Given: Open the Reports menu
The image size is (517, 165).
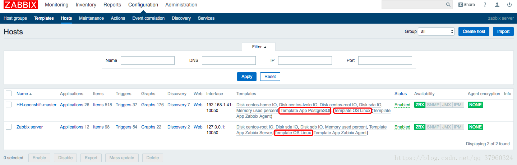Looking at the screenshot, I should [x=112, y=5].
